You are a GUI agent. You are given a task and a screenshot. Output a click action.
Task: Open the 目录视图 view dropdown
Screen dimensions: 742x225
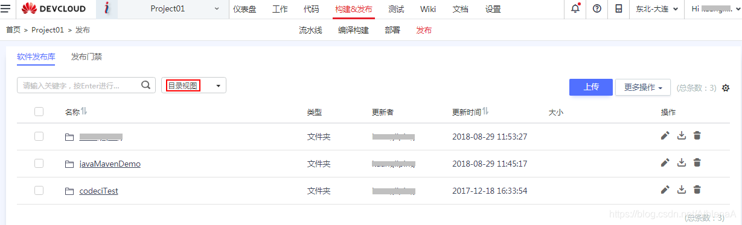coord(194,85)
